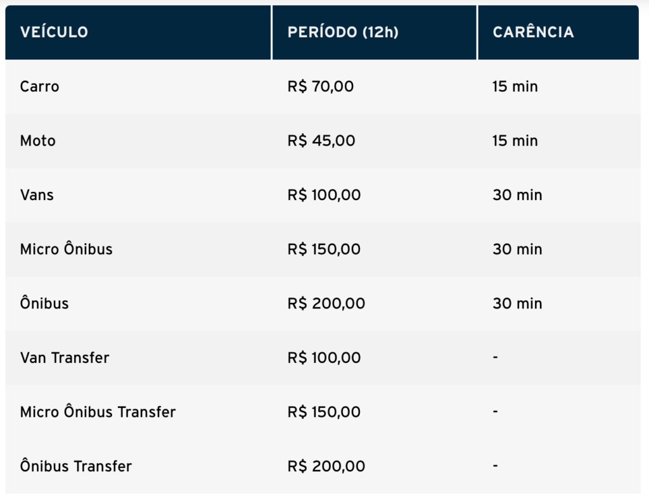Image resolution: width=649 pixels, height=501 pixels.
Task: Select the Ônibus Transfer row label
Action: pyautogui.click(x=76, y=467)
